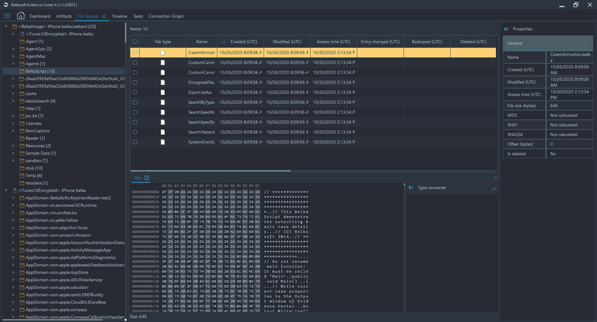The image size is (597, 322).
Task: Toggle the select-all checkbox in header
Action: (x=135, y=41)
